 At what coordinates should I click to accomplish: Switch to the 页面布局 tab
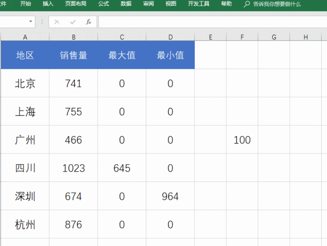[x=76, y=3]
